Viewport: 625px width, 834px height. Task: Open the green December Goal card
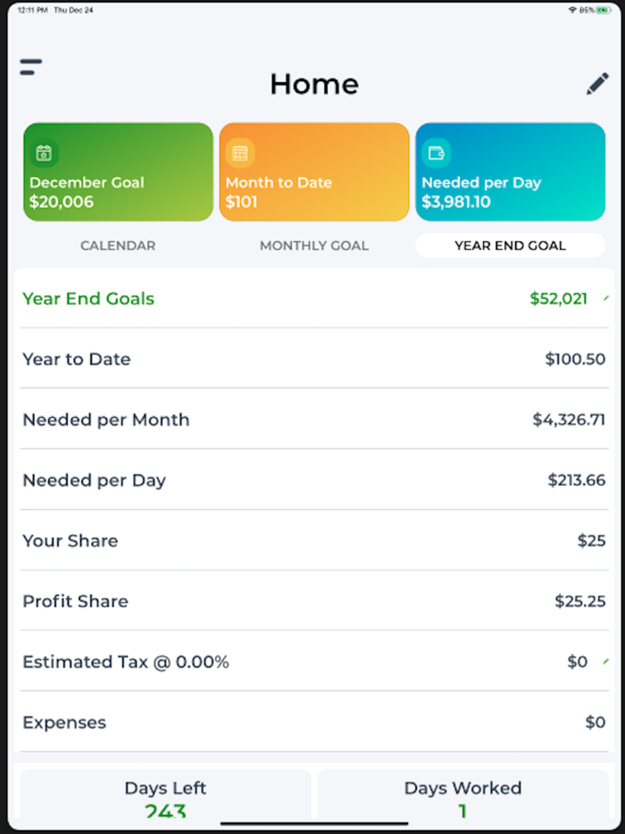click(118, 171)
